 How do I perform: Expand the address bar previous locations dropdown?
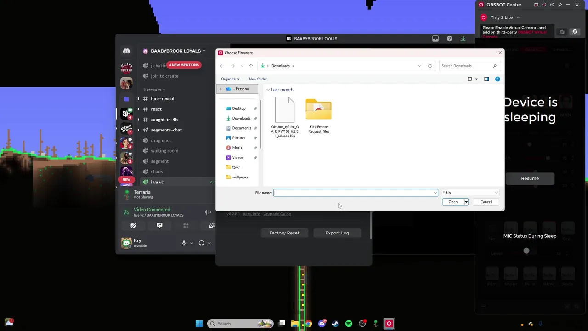419,66
